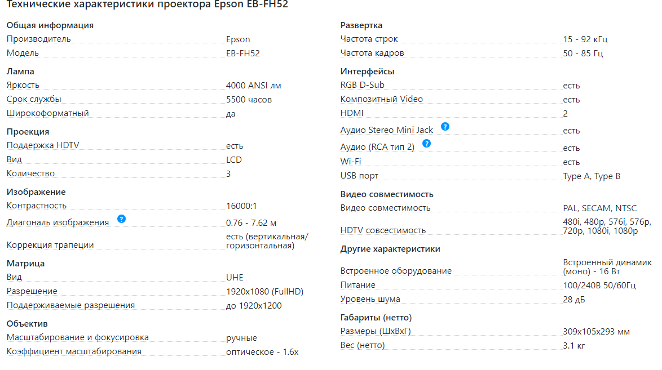Select the Wi-Fi row label

point(351,162)
